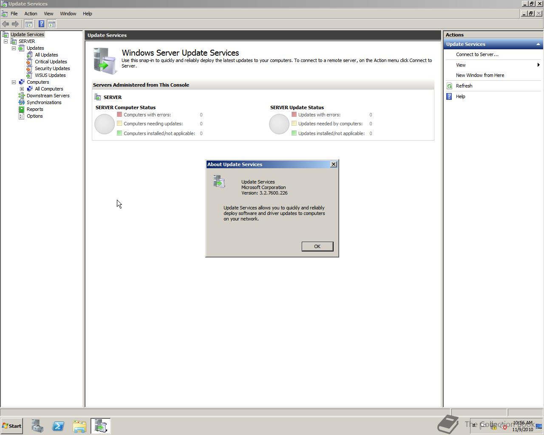This screenshot has width=544, height=435.
Task: Click the SERVER node icon in tree
Action: [x=14, y=41]
